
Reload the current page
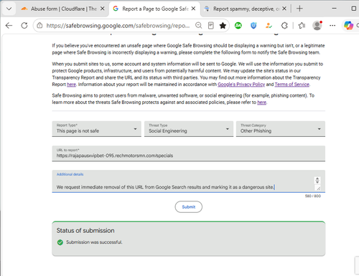[x=24, y=26]
